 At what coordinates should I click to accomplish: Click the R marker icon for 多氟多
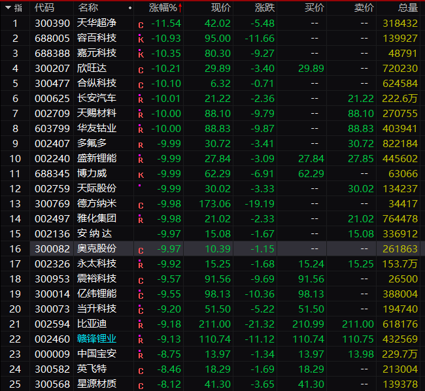(141, 145)
